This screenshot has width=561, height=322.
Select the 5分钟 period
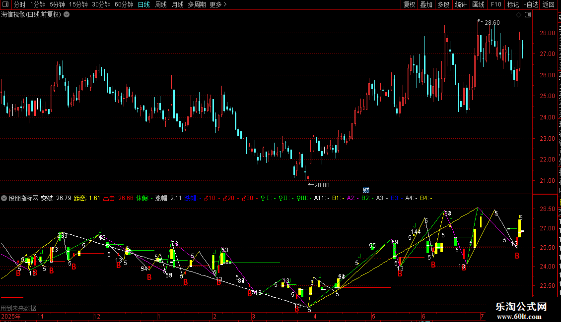57,4
